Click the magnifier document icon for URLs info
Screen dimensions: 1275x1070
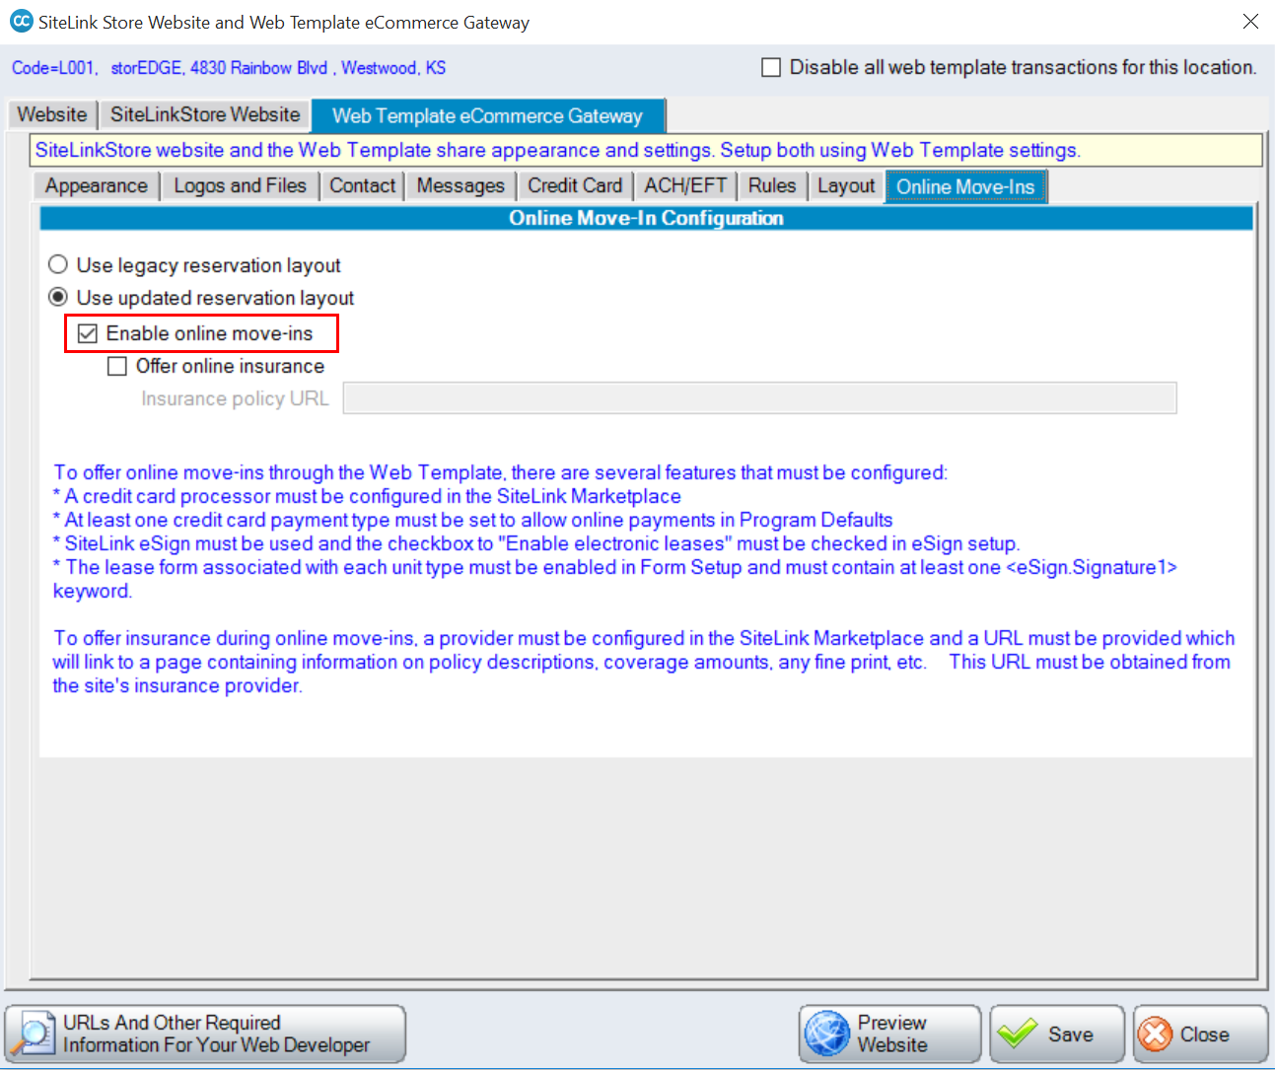point(33,1034)
